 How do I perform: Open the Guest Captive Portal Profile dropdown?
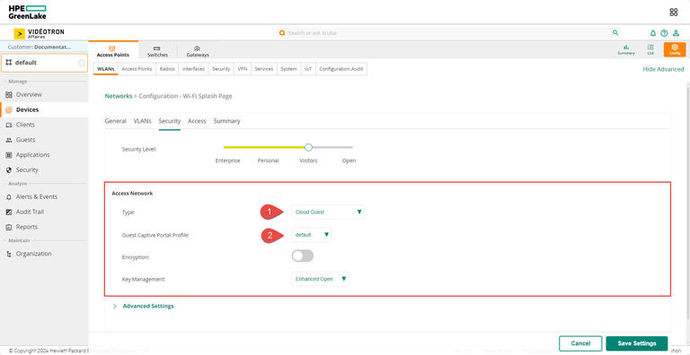[311, 235]
